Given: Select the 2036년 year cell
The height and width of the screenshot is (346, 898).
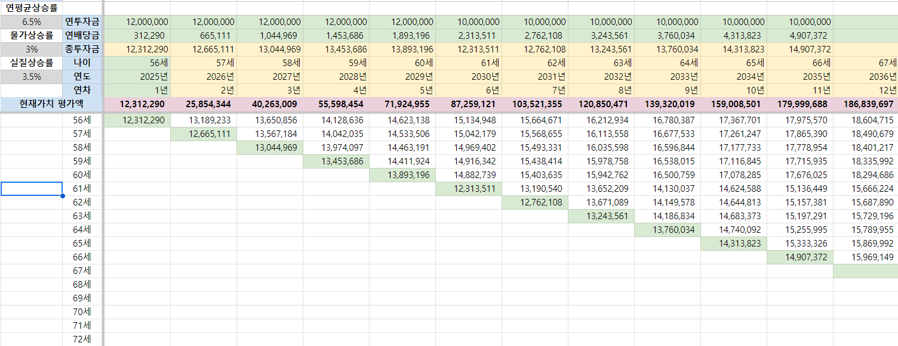Looking at the screenshot, I should click(x=865, y=76).
